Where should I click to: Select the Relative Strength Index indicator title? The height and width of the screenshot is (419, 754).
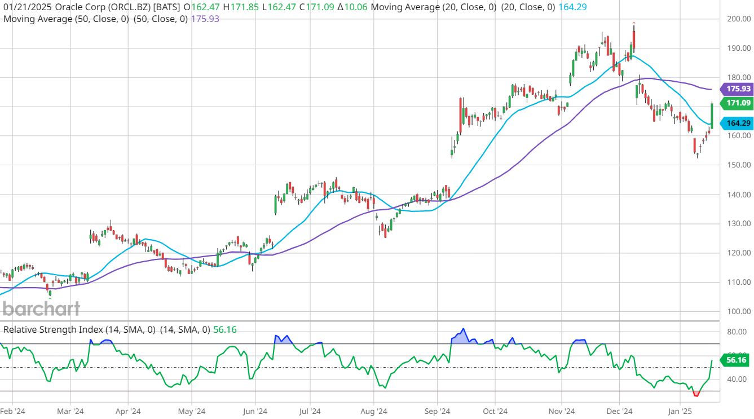click(107, 329)
